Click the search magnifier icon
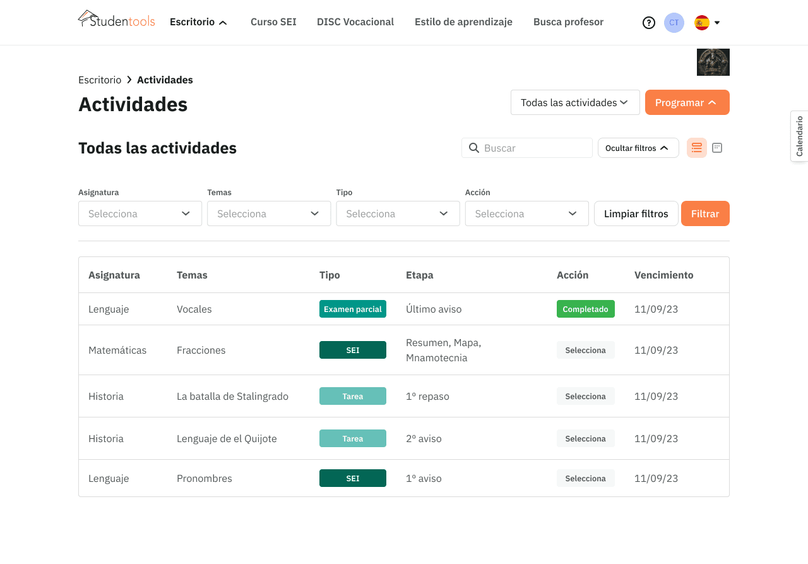 474,148
